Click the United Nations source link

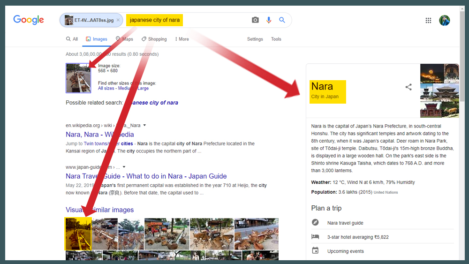tap(386, 192)
